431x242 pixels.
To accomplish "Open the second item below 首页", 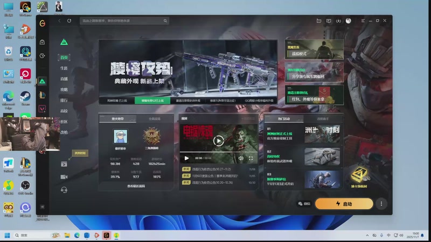I will [x=64, y=68].
